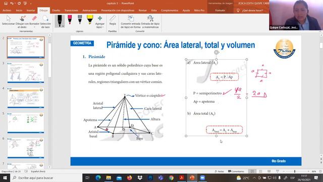Screen dimensions: 323x182
Task: Toggle the Regla ruler
Action: pos(113,20)
